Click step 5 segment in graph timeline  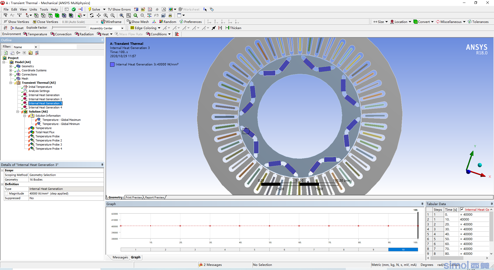254,249
